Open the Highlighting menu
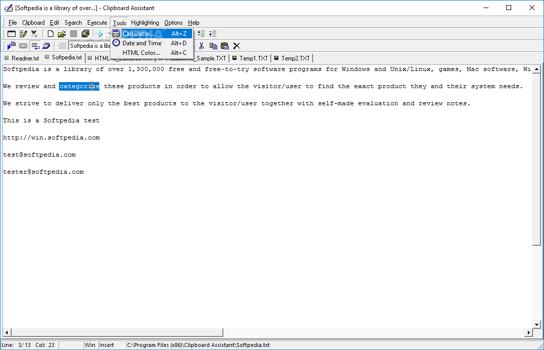 [x=145, y=23]
